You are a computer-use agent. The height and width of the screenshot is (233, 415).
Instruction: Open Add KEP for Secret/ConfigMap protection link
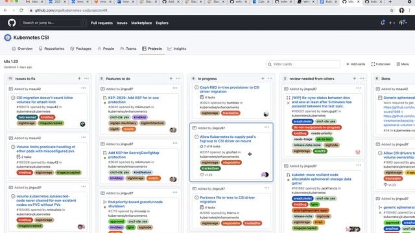click(134, 155)
